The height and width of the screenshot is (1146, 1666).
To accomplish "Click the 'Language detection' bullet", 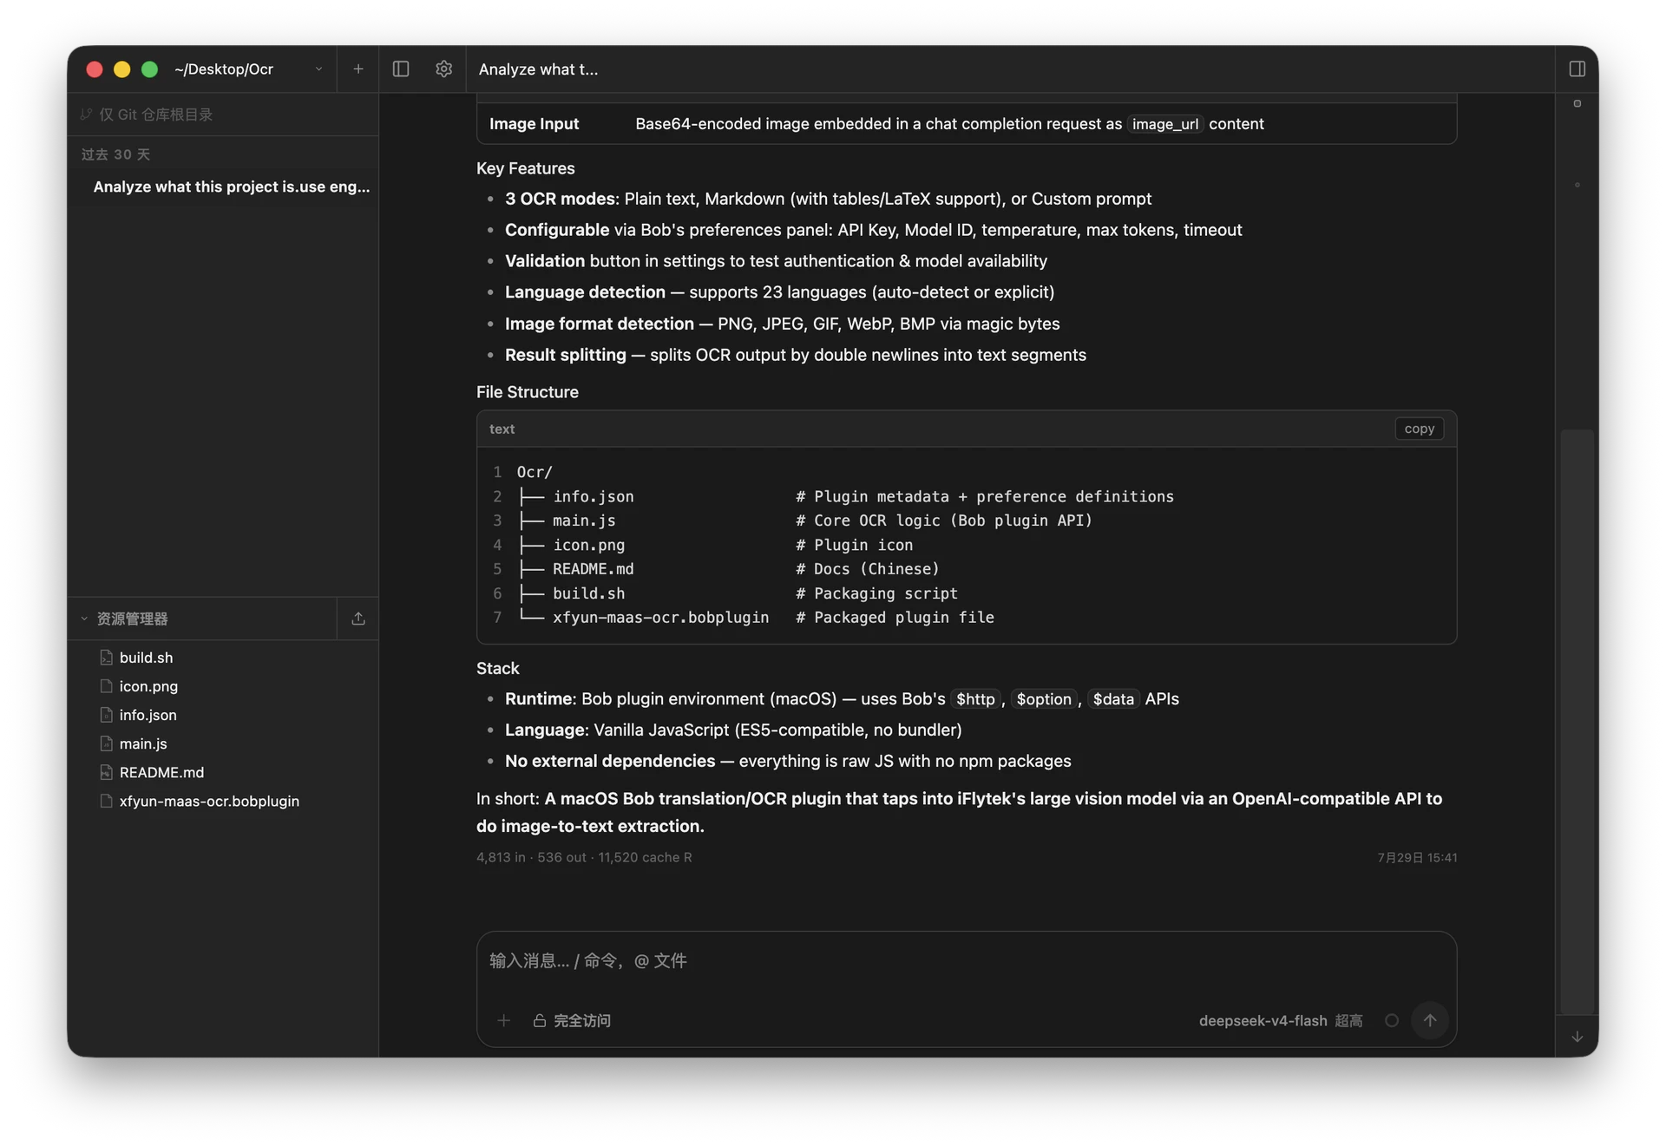I will point(779,292).
